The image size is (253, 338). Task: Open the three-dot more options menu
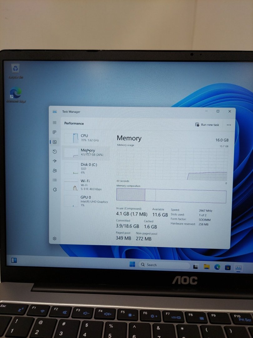(229, 125)
